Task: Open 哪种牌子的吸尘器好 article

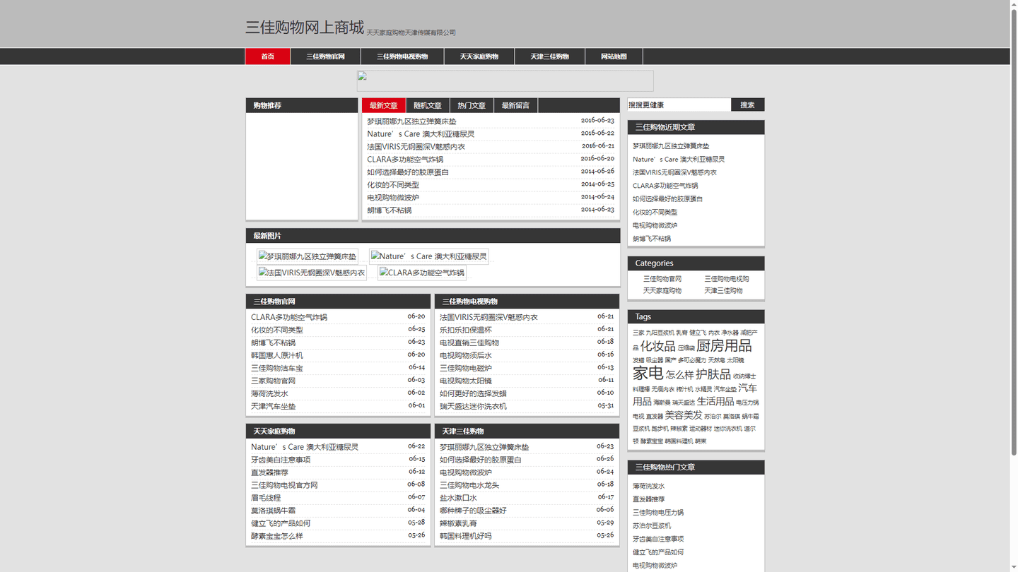Action: point(473,511)
